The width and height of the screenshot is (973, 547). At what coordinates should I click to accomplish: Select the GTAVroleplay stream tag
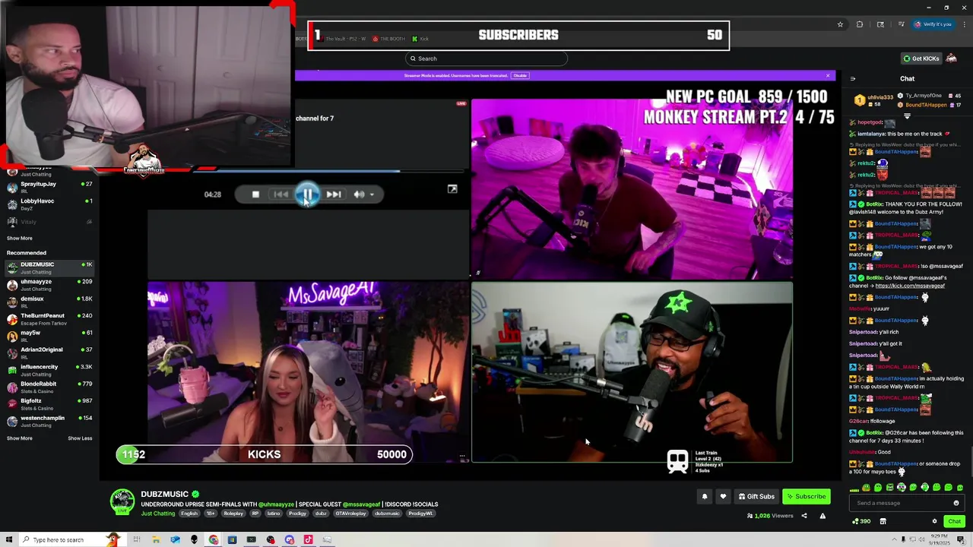click(350, 514)
